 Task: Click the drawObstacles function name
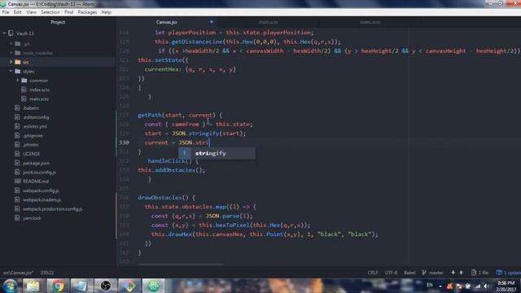pos(160,198)
